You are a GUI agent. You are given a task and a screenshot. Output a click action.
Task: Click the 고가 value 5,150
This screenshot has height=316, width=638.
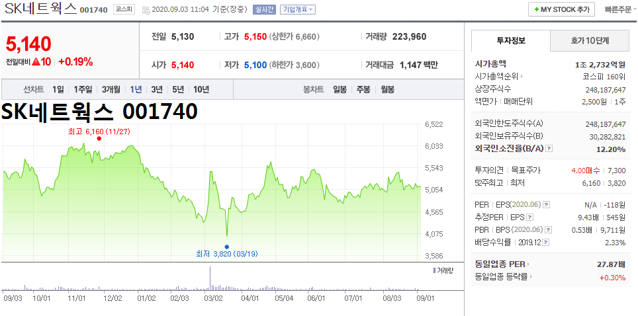point(255,37)
